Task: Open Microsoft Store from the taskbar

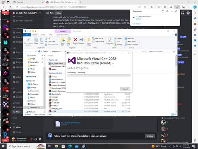Action: point(63,146)
